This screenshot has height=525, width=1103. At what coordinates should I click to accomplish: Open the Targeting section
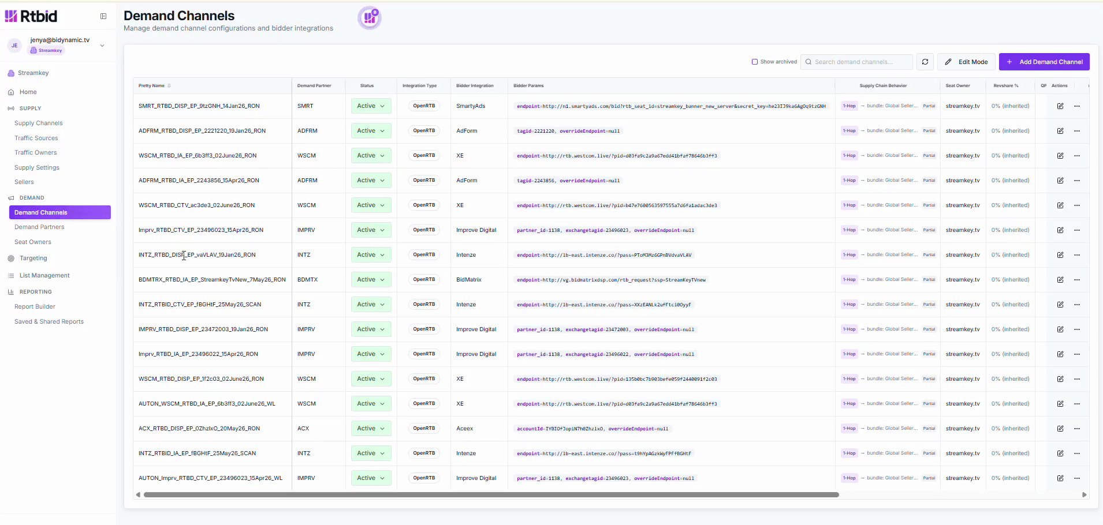pos(33,258)
